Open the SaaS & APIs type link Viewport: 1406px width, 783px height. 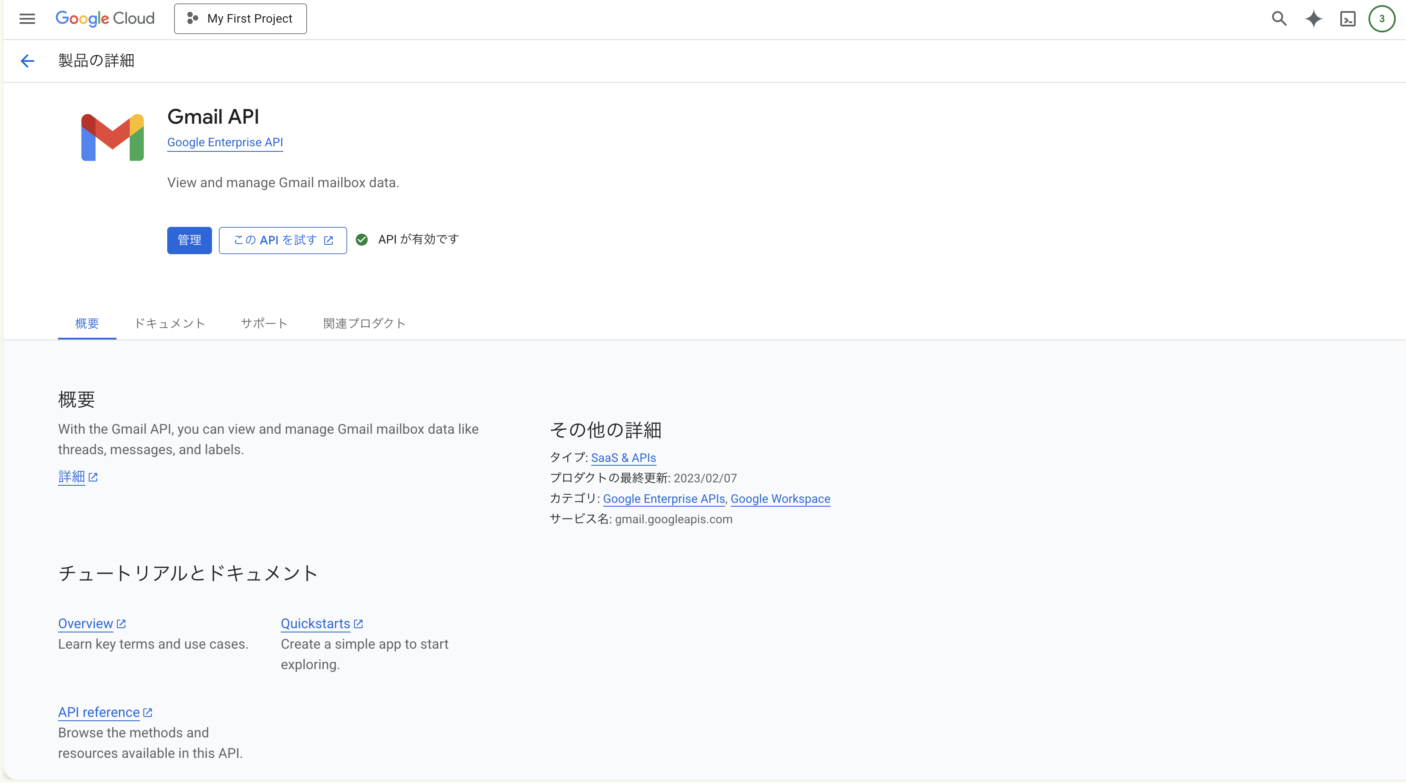coord(623,458)
